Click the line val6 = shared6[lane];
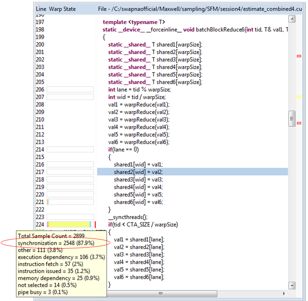The height and width of the screenshot is (301, 308). (x=139, y=277)
